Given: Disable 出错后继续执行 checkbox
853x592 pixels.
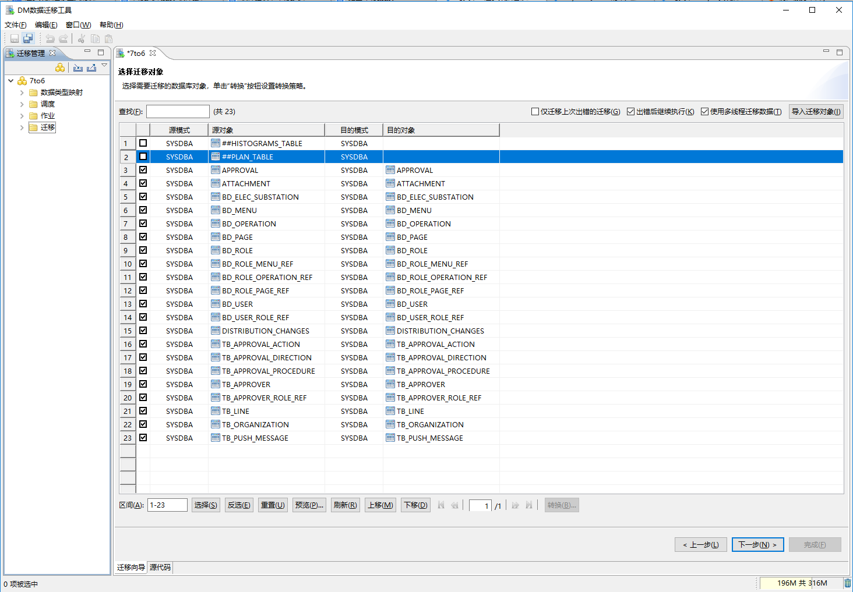Looking at the screenshot, I should pyautogui.click(x=630, y=112).
